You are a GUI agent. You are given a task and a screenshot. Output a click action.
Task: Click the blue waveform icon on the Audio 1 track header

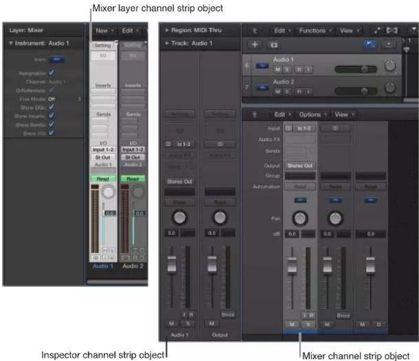(x=262, y=65)
